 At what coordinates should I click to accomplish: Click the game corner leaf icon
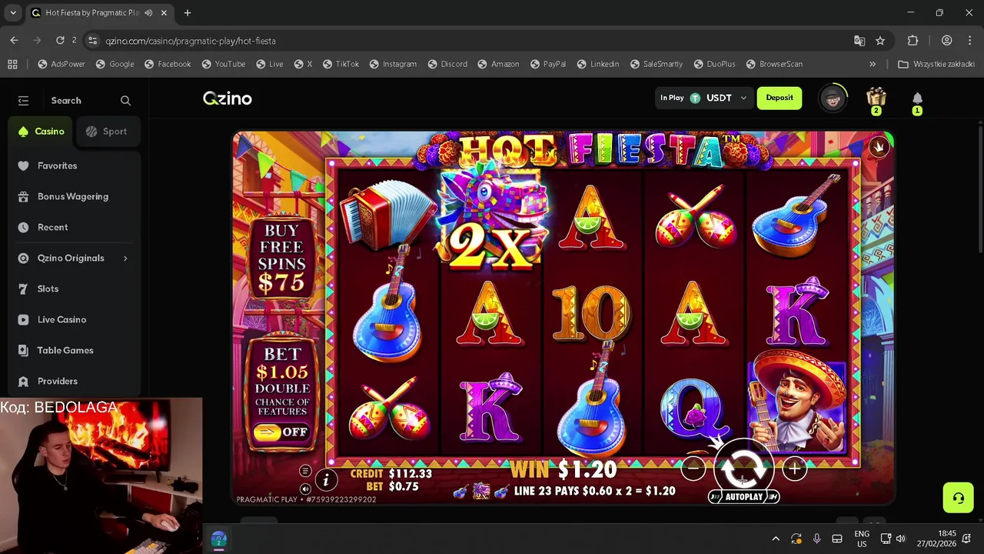(879, 146)
